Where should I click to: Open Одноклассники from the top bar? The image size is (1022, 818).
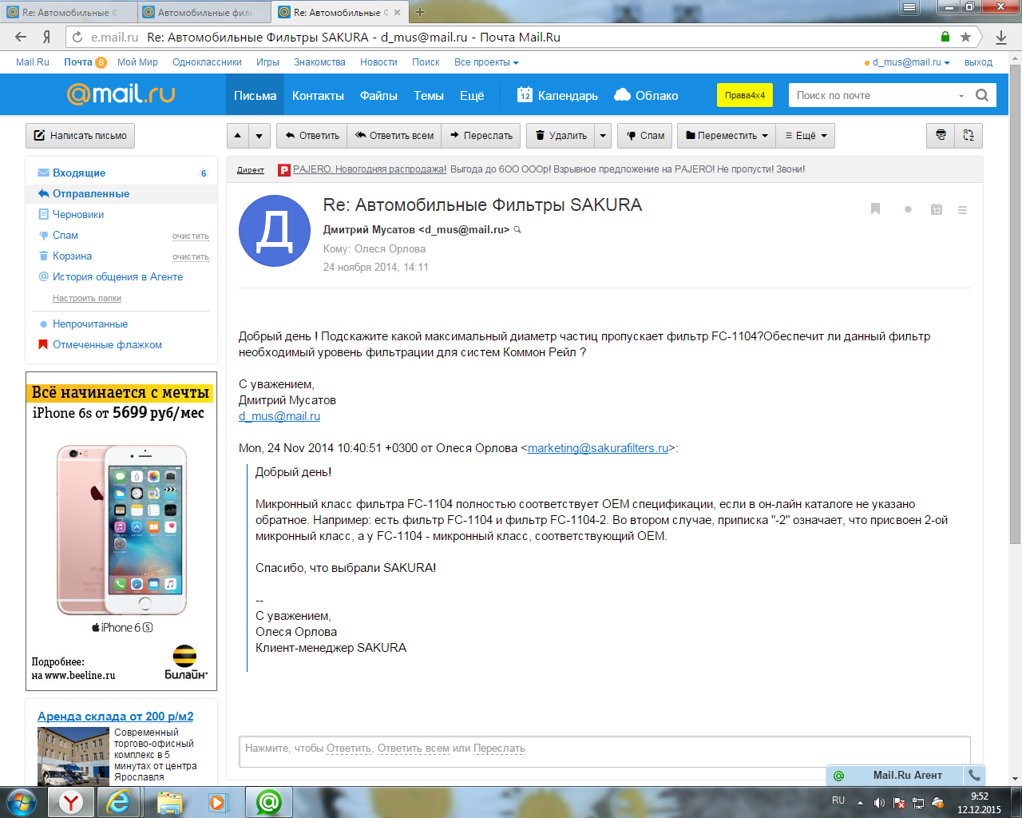click(207, 62)
